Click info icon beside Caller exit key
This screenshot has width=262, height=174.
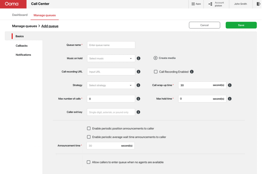coord(138,112)
